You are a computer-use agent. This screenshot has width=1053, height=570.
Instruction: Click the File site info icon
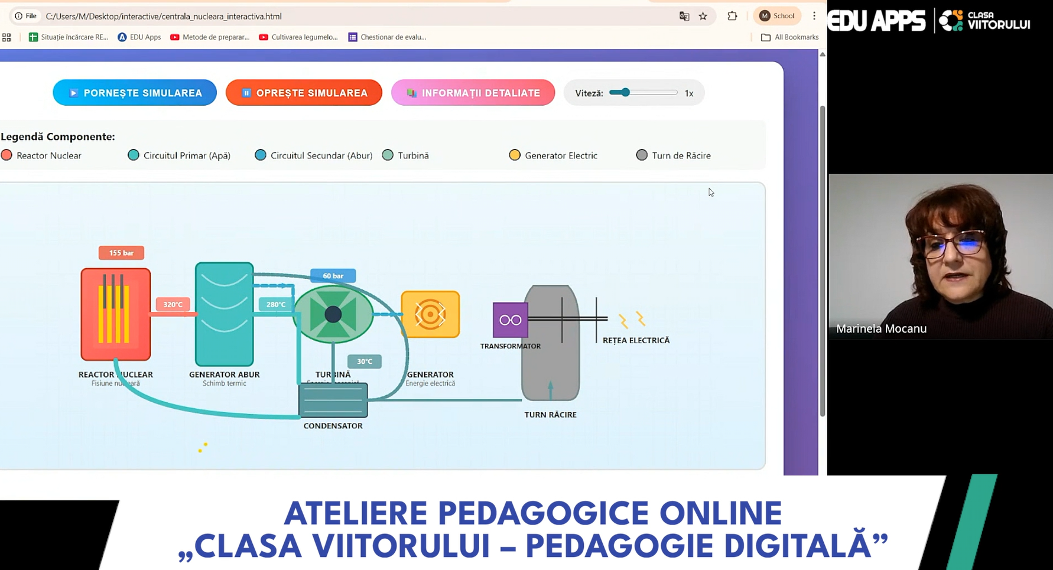[x=25, y=16]
